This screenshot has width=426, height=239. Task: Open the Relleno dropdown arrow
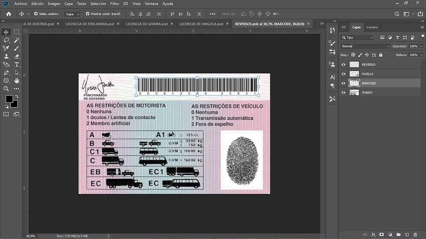tap(422, 55)
